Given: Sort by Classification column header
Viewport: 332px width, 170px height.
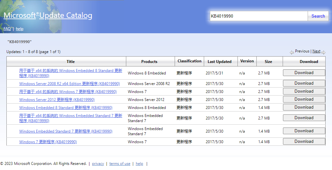Looking at the screenshot, I should pos(189,61).
